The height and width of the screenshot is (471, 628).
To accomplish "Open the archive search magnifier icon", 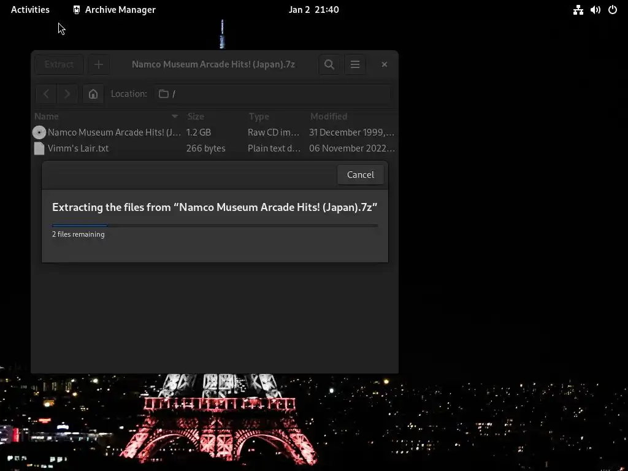I will pos(329,64).
